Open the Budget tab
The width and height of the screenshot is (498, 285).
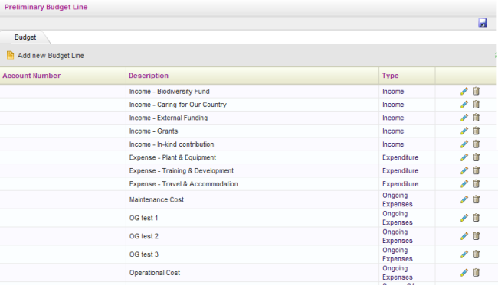point(25,37)
